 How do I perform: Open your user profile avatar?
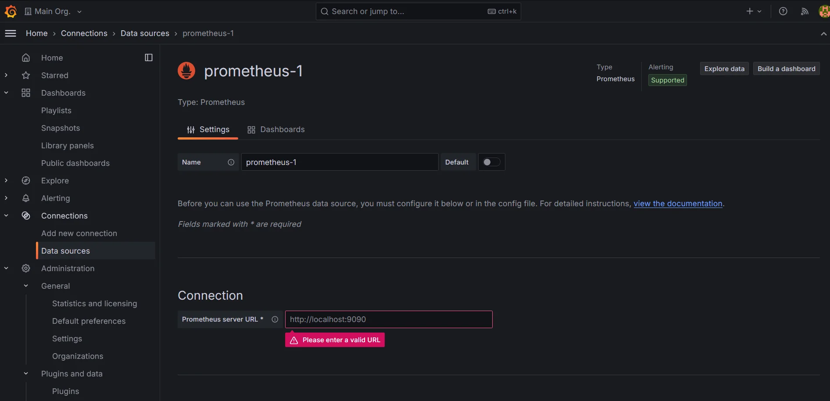click(x=823, y=11)
